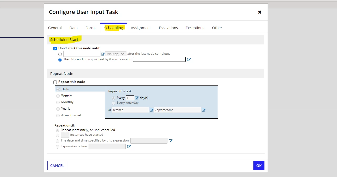Select instances have started radio button
This screenshot has height=177, width=337.
[57, 135]
